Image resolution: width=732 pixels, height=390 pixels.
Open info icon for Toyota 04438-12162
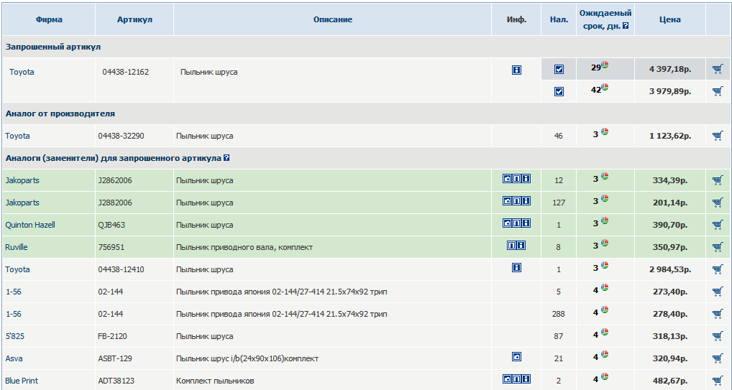516,70
